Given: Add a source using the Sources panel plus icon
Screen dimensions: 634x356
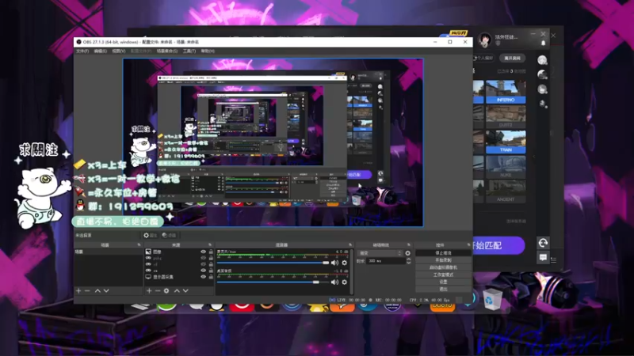Looking at the screenshot, I should pos(149,290).
